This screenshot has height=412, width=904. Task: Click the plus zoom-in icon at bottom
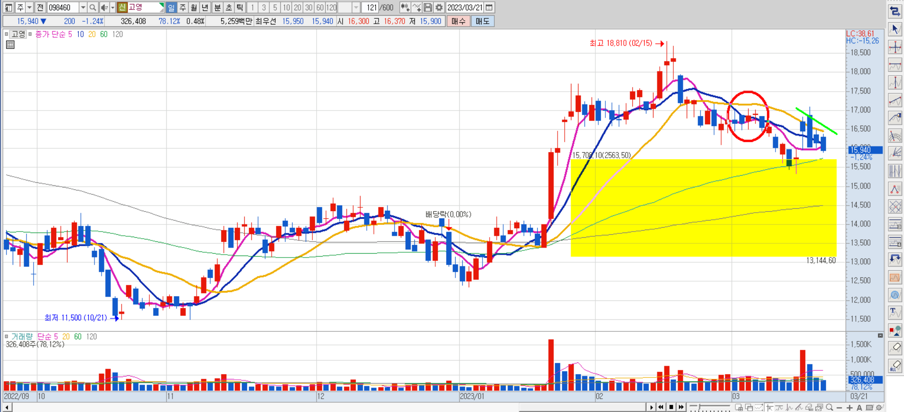[x=850, y=407]
